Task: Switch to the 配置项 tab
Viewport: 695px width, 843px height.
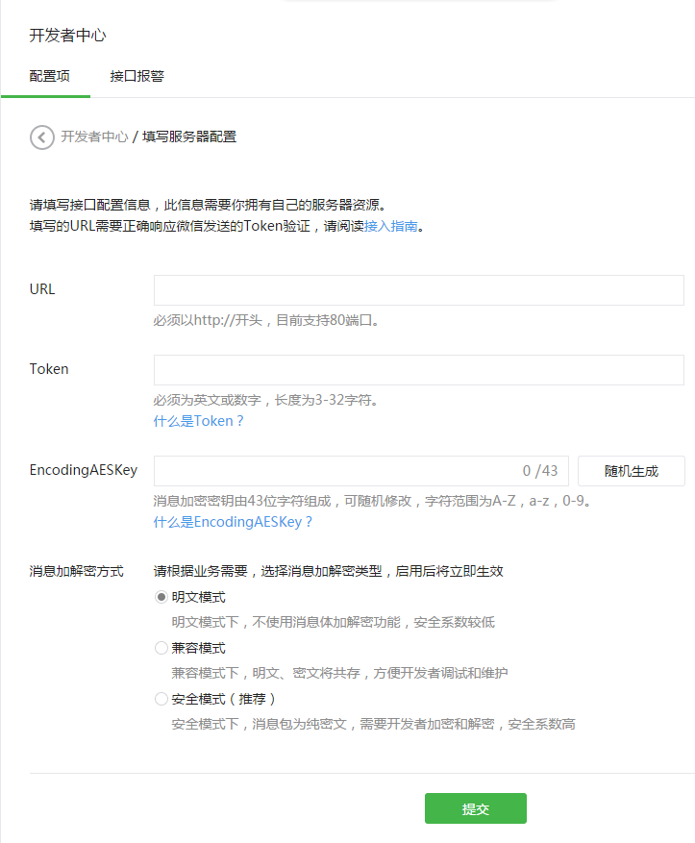Action: 49,76
